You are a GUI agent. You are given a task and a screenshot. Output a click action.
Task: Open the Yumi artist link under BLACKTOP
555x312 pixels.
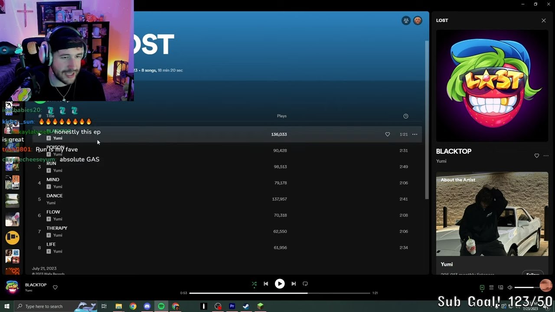coord(441,161)
